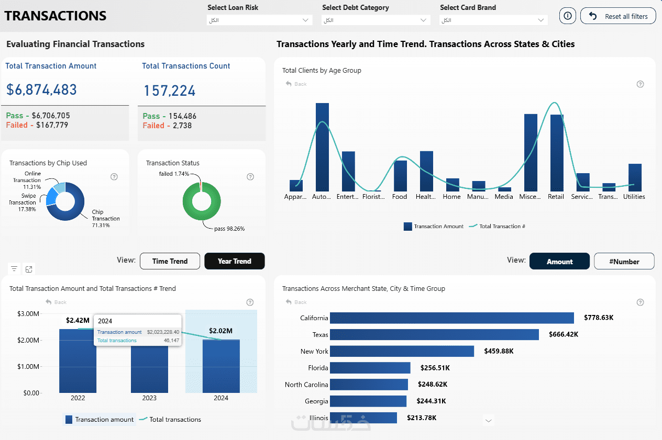Switch view to Time Trend
662x440 pixels.
tap(170, 261)
